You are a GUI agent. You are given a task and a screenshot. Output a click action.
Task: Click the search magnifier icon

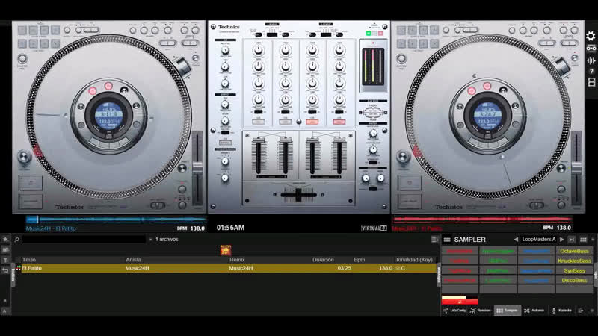click(16, 240)
